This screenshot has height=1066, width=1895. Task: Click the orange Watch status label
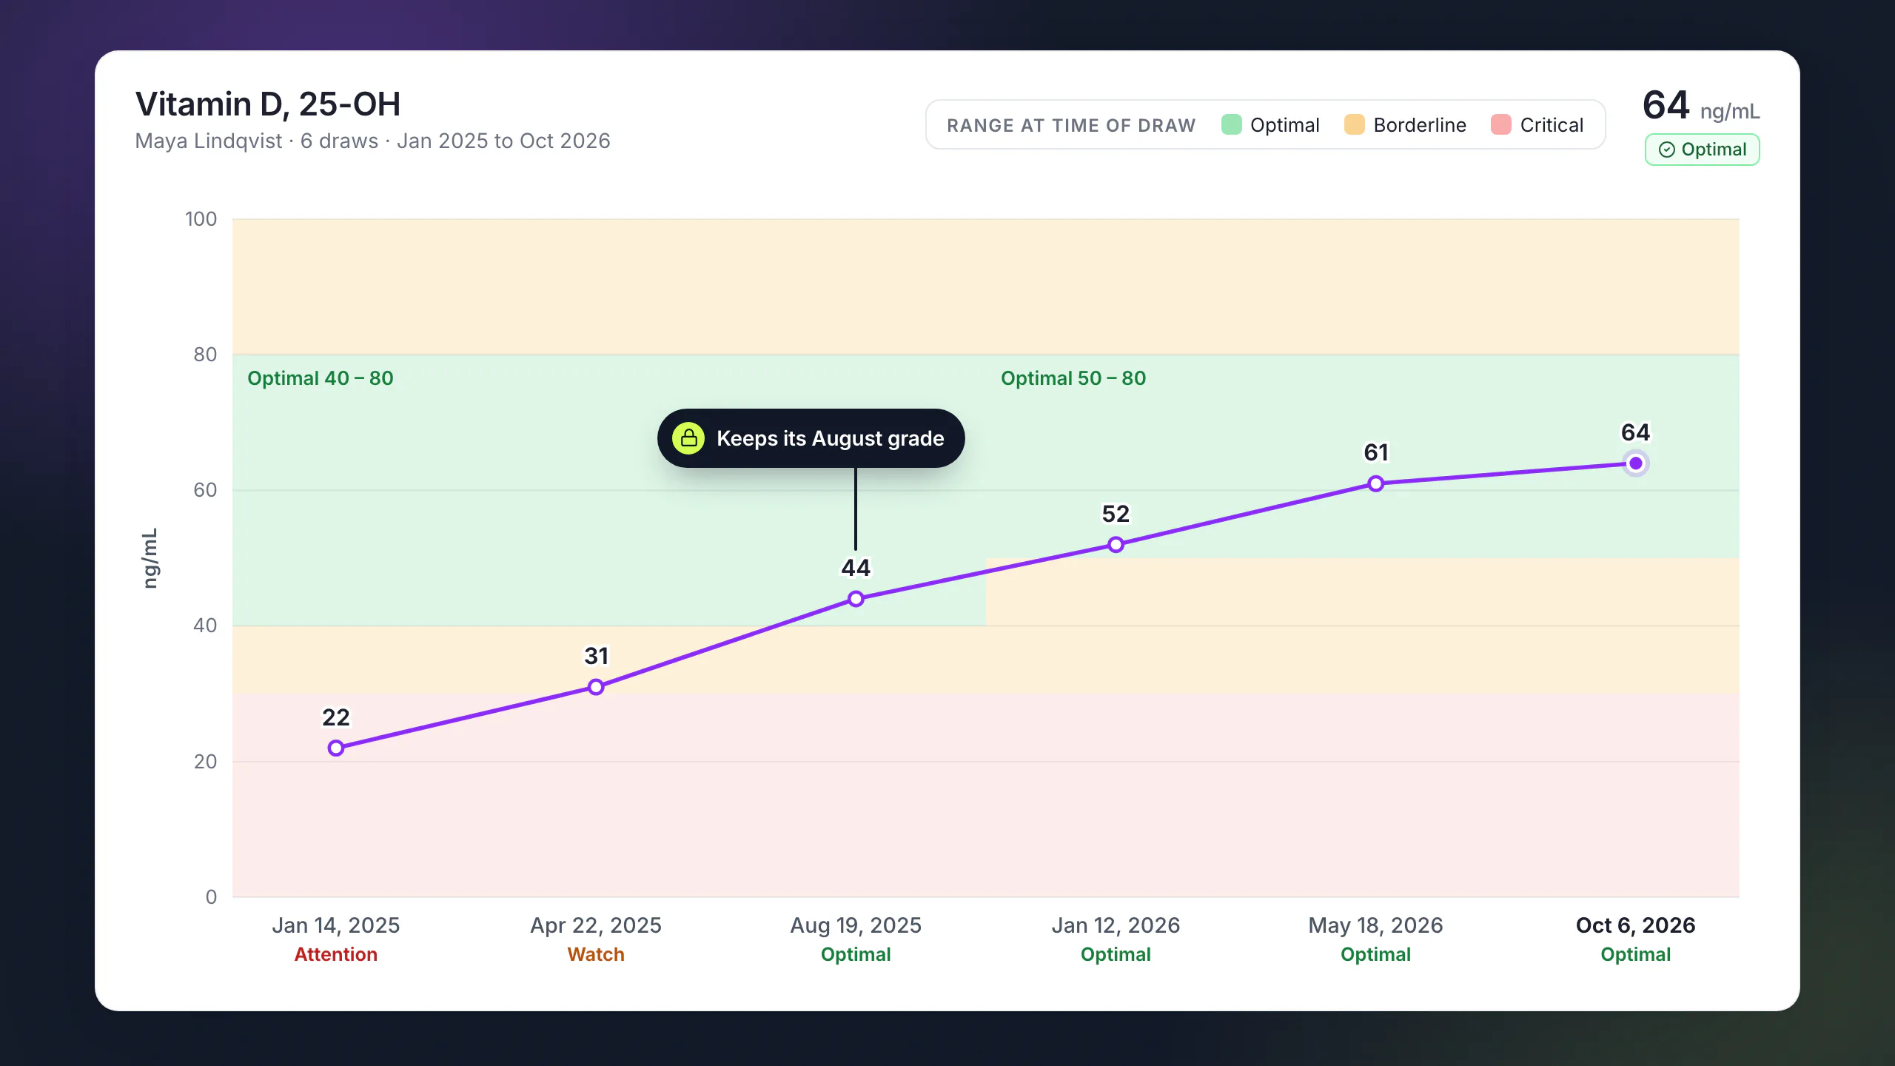point(596,954)
